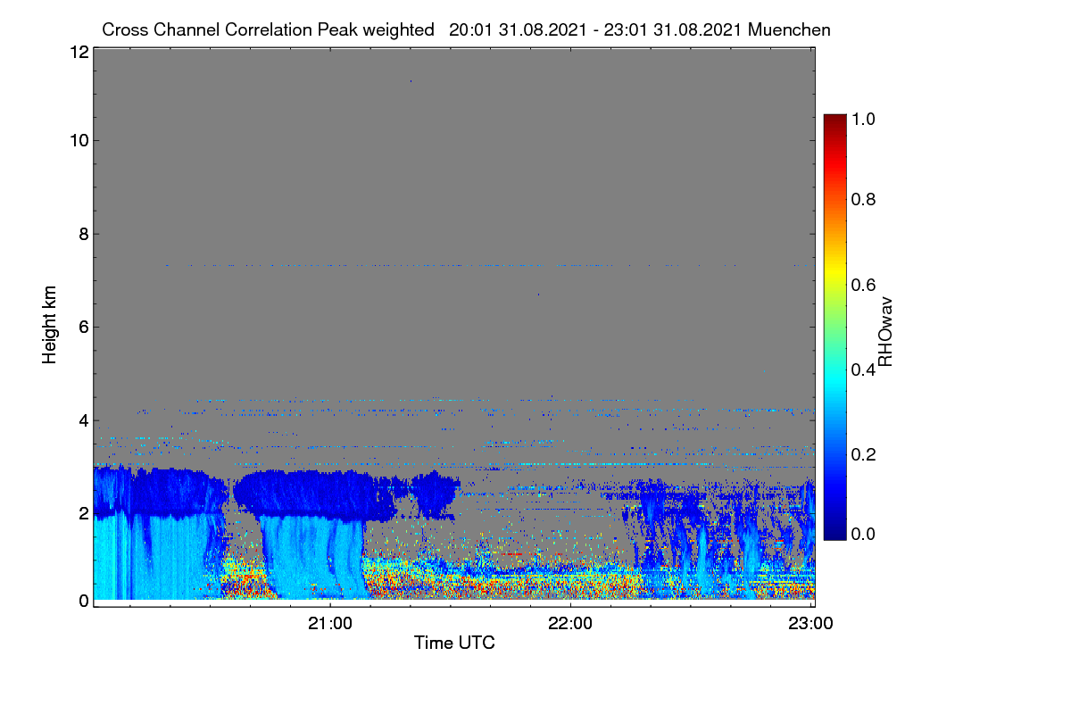Click the 21:00 time axis label

click(330, 624)
